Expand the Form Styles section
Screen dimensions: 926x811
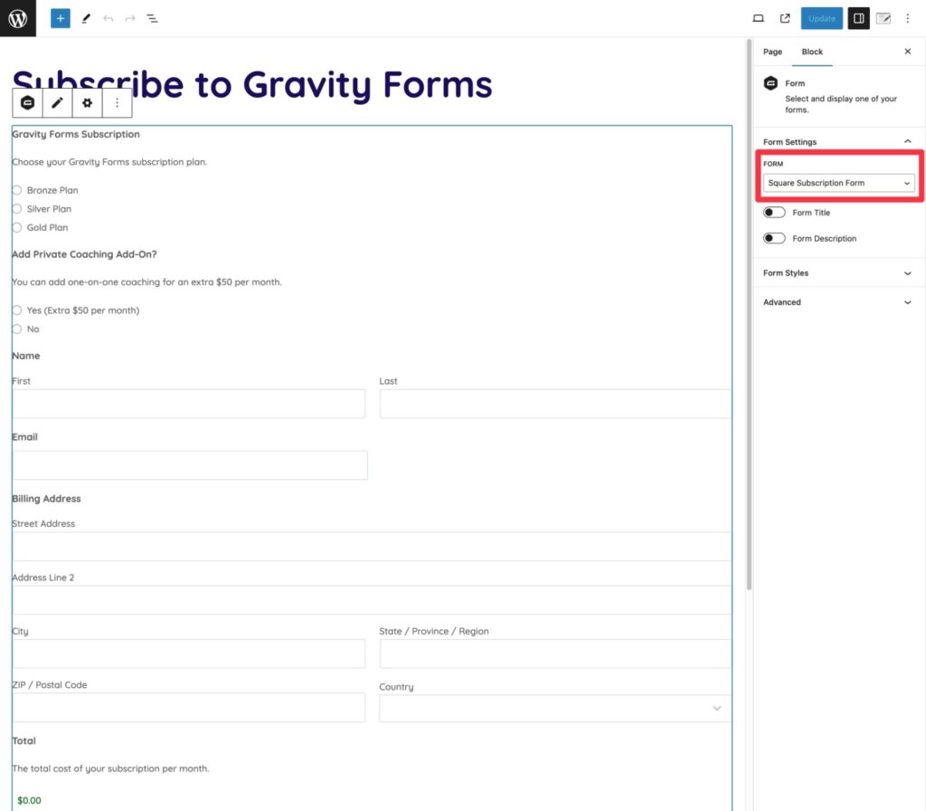point(838,272)
